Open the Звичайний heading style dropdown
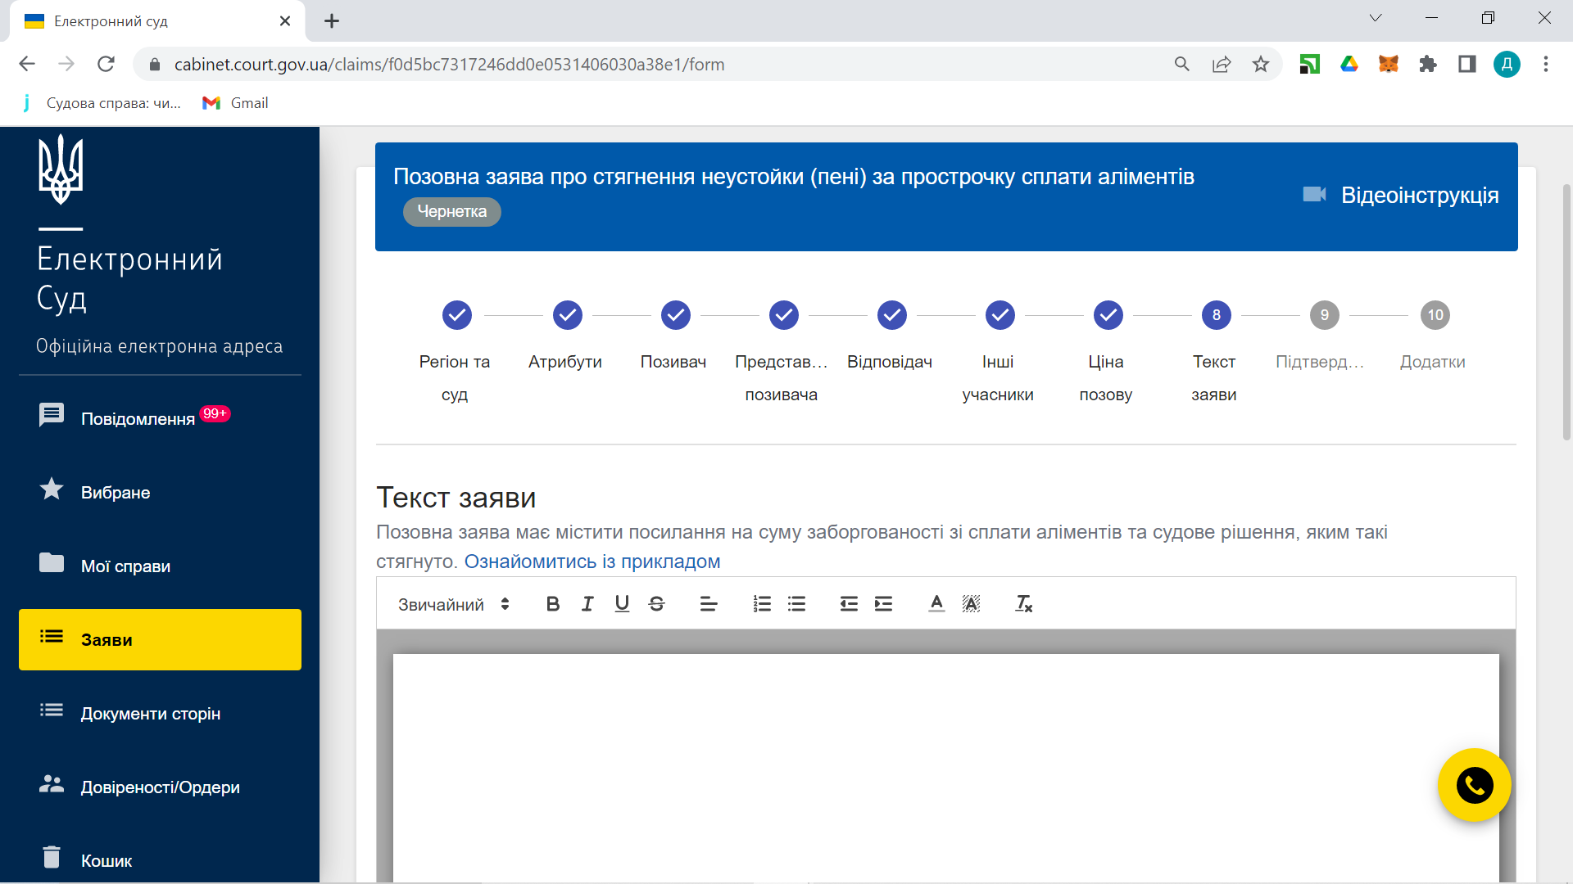 point(453,604)
